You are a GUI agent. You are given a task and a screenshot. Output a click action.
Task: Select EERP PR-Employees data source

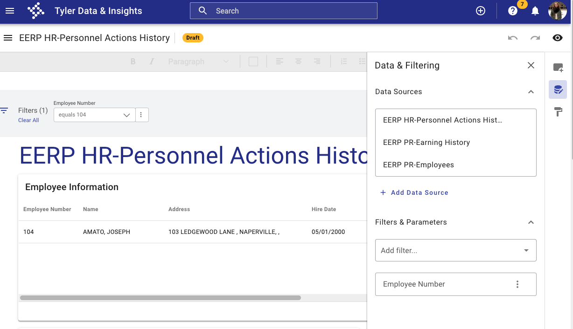pyautogui.click(x=456, y=165)
